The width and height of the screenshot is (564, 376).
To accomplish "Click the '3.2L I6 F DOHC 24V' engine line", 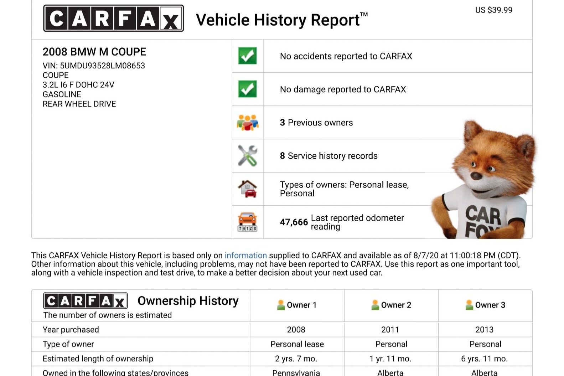I will [x=78, y=85].
